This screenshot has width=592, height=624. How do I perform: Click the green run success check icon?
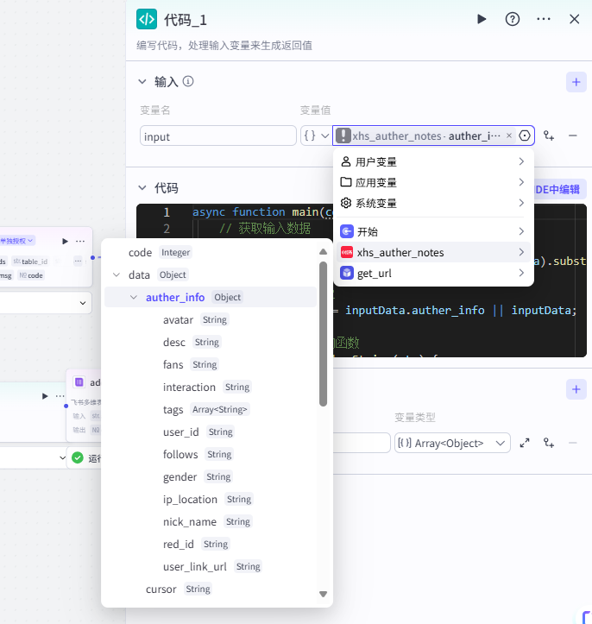77,458
